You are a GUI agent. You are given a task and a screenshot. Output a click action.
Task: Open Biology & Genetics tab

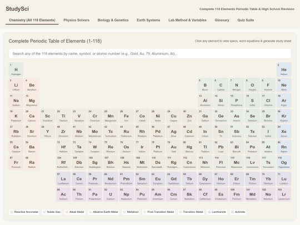pos(113,21)
